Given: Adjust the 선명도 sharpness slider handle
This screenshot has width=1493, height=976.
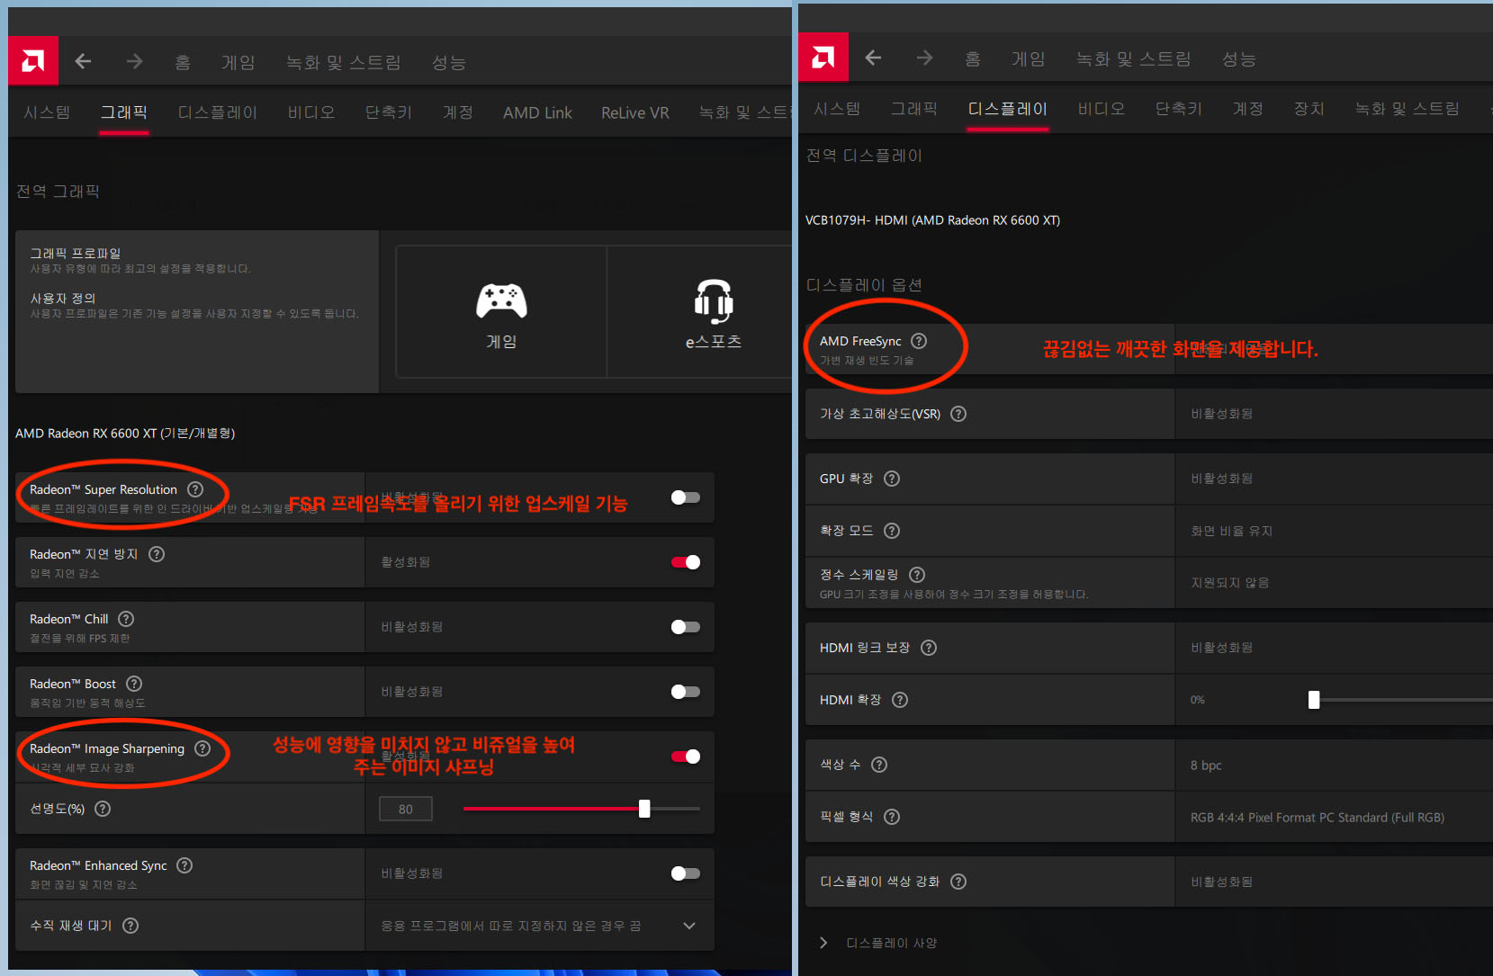Looking at the screenshot, I should (x=644, y=809).
